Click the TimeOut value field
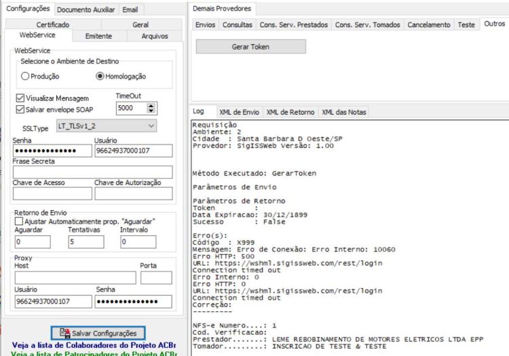The height and width of the screenshot is (356, 509). pyautogui.click(x=131, y=108)
